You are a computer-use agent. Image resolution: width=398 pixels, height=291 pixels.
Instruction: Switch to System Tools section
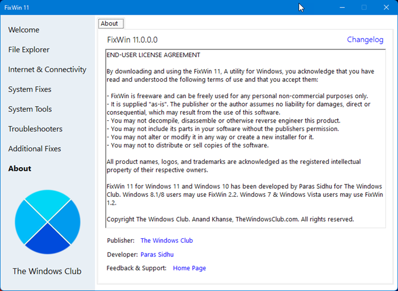(x=30, y=109)
